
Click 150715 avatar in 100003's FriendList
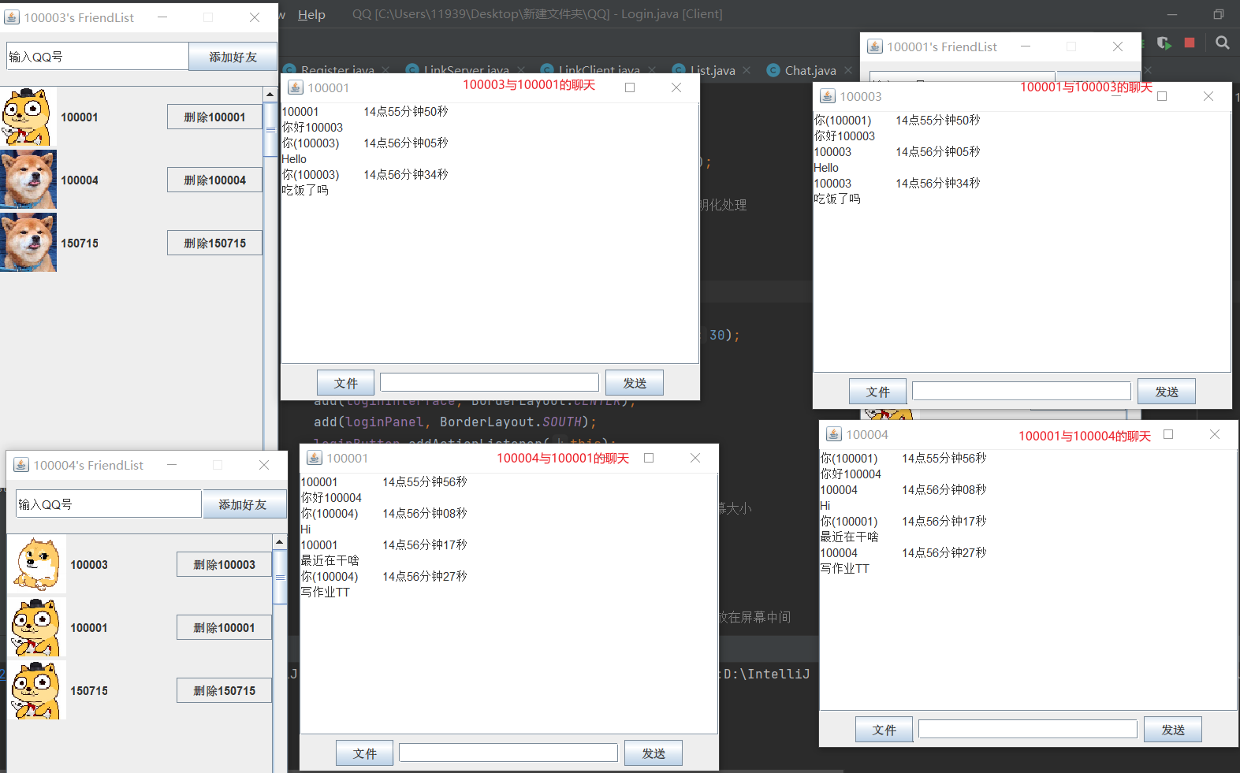[x=28, y=243]
